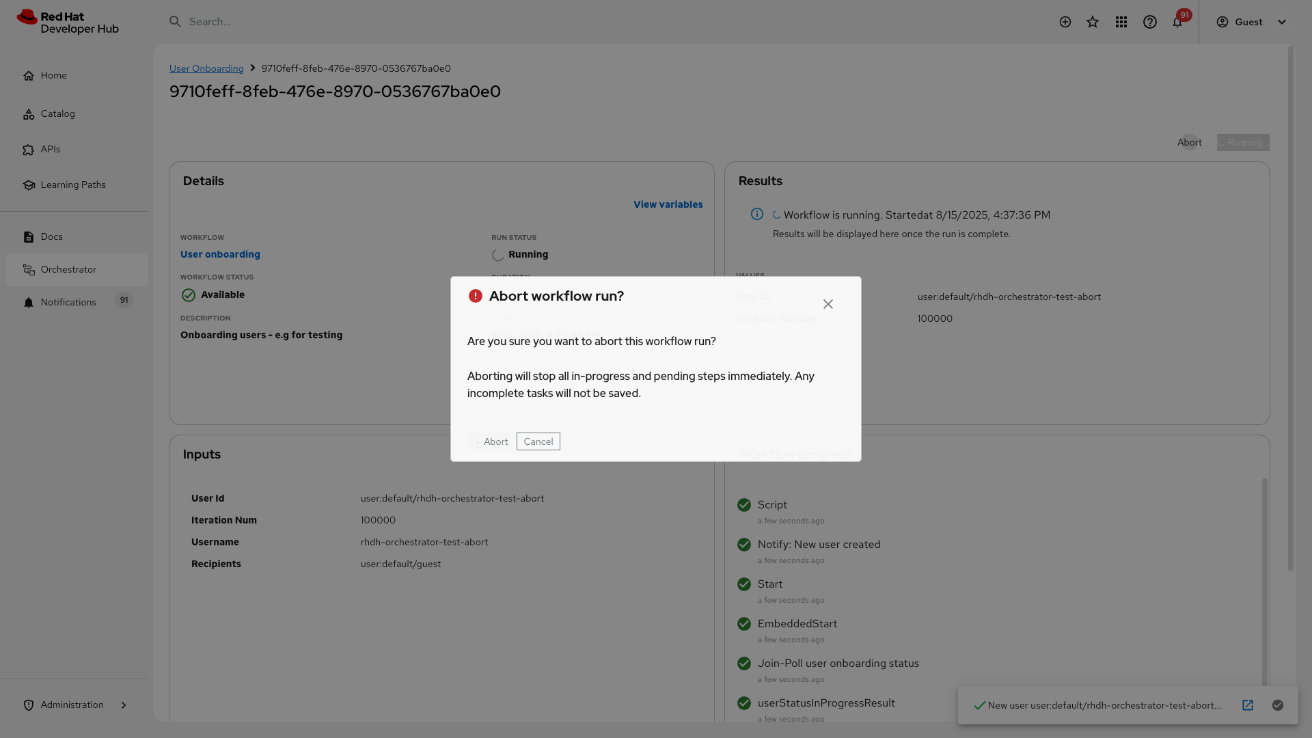Confirm Abort in the dialog

[491, 441]
